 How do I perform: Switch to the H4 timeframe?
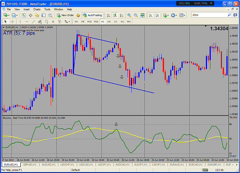click(x=109, y=21)
